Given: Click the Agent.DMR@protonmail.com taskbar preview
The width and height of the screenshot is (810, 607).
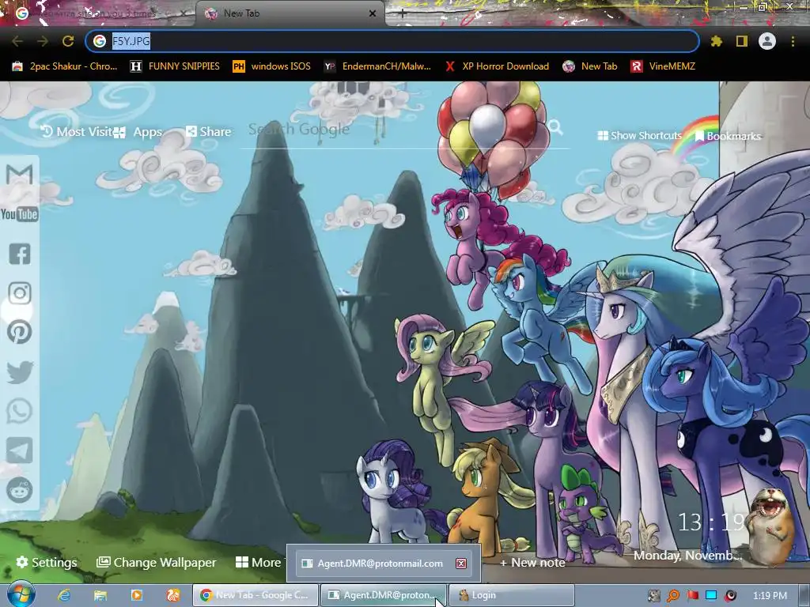Looking at the screenshot, I should [384, 563].
